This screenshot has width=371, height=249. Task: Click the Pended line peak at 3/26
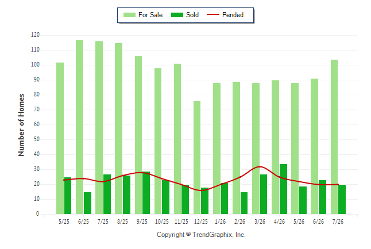tap(260, 167)
